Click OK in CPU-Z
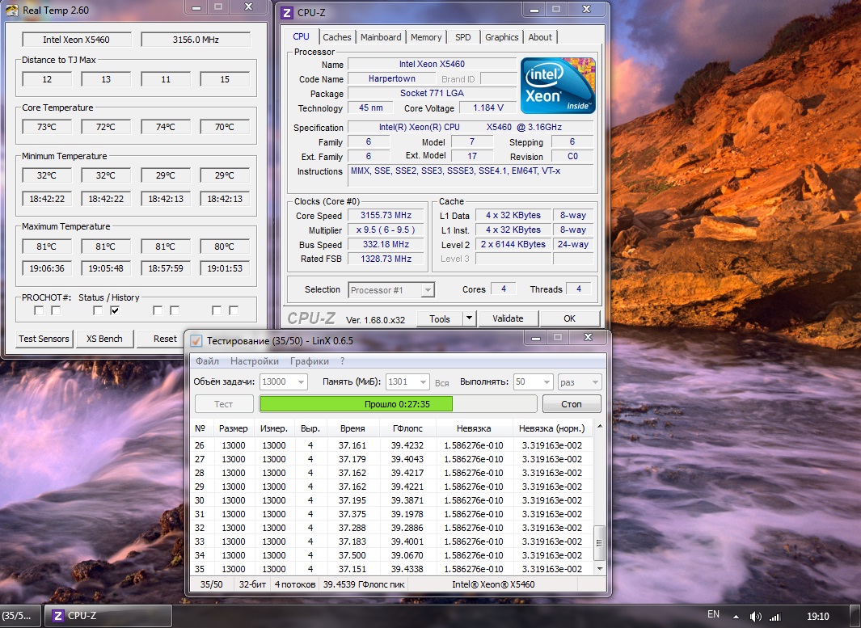861x628 pixels. (569, 318)
